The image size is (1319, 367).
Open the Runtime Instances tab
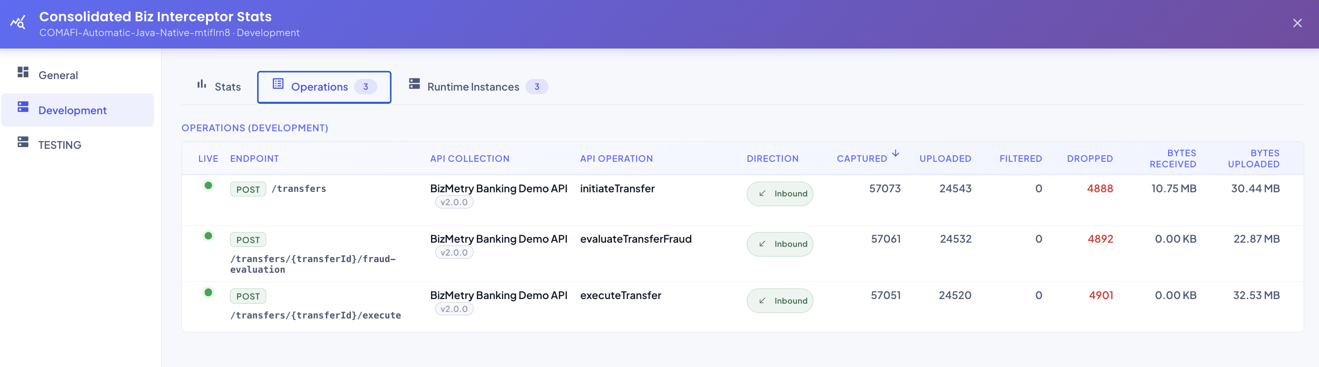point(478,87)
